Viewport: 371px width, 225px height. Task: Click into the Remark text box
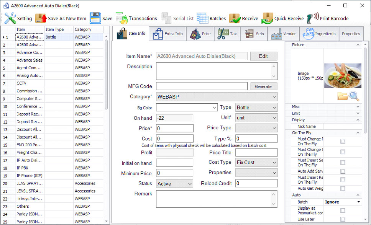(214, 199)
